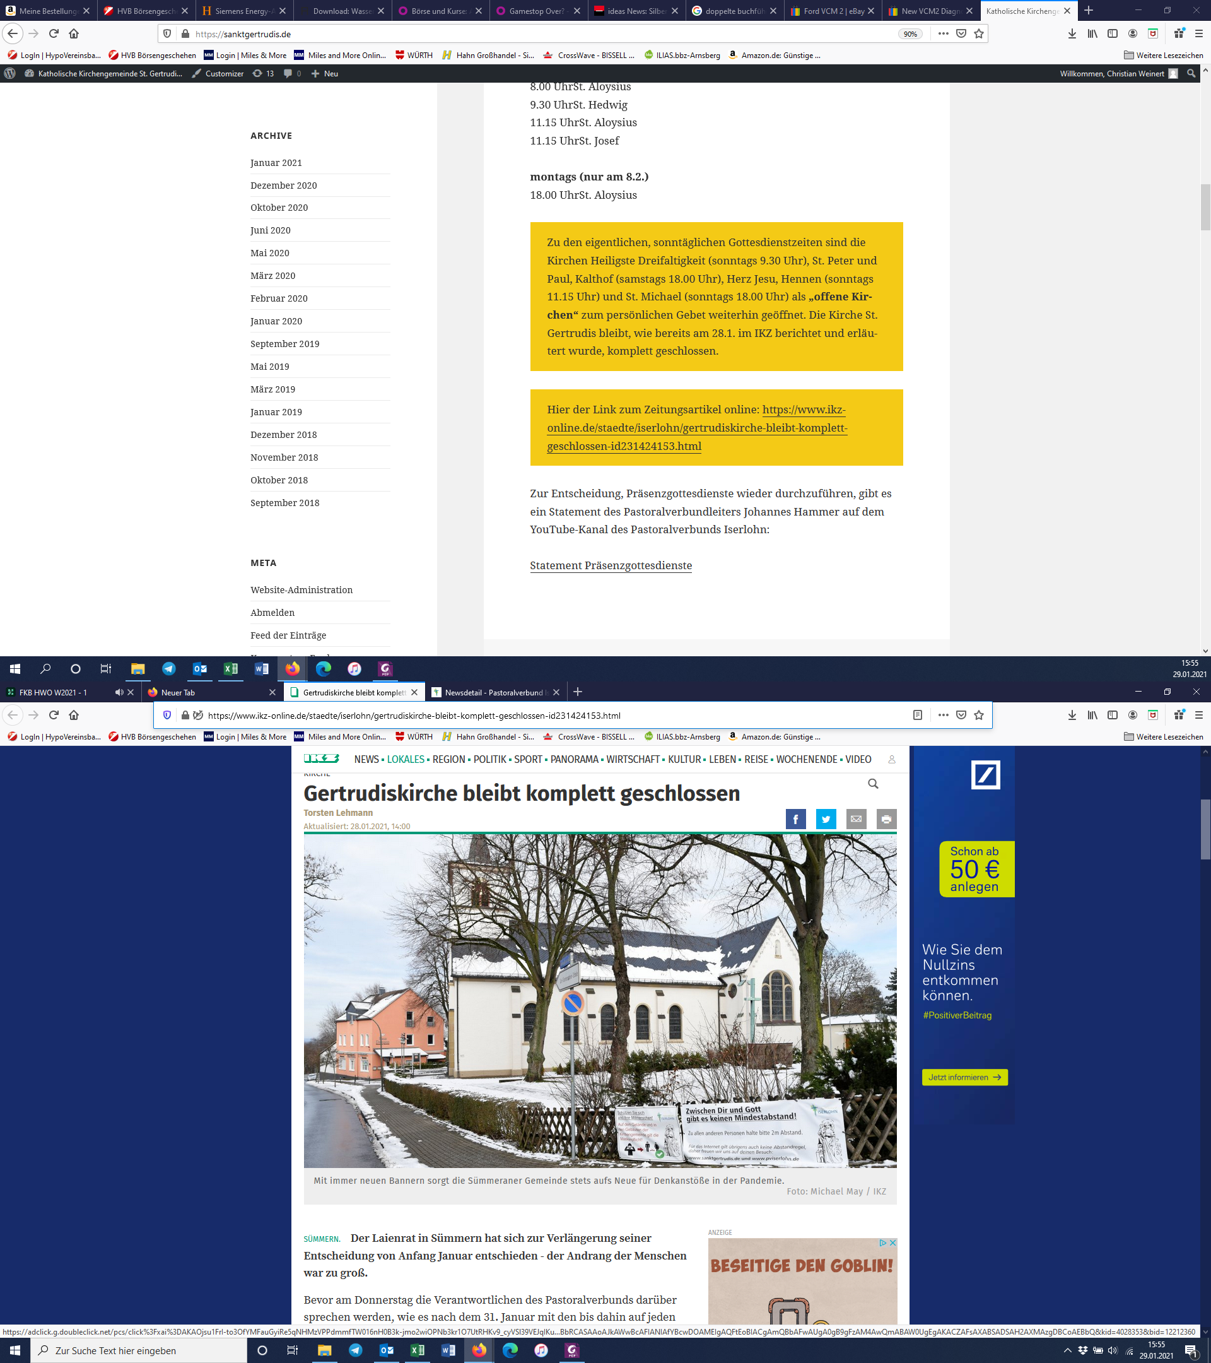Image resolution: width=1211 pixels, height=1363 pixels.
Task: Open the 90% zoom level indicator
Action: [x=910, y=34]
